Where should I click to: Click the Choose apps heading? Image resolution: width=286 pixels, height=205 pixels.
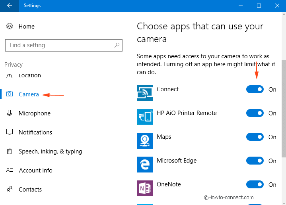click(x=200, y=33)
